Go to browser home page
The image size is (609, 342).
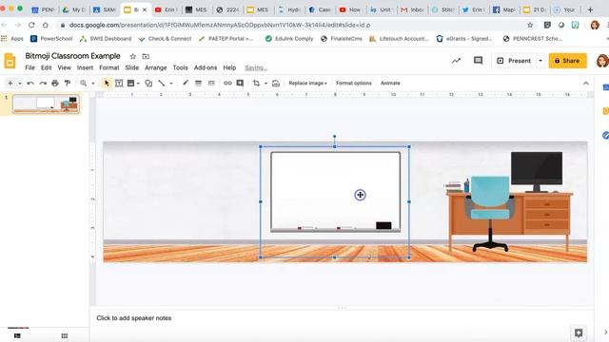point(46,26)
